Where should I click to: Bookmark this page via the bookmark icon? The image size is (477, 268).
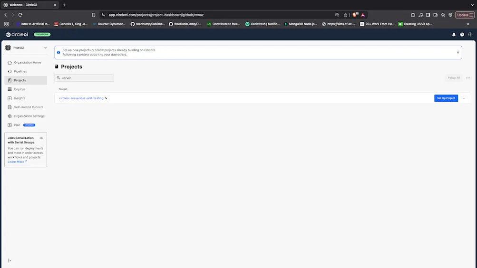click(94, 15)
